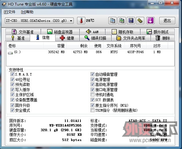Click the 对齐 column header
Image resolution: width=182 pixels, height=149 pixels.
(157, 46)
